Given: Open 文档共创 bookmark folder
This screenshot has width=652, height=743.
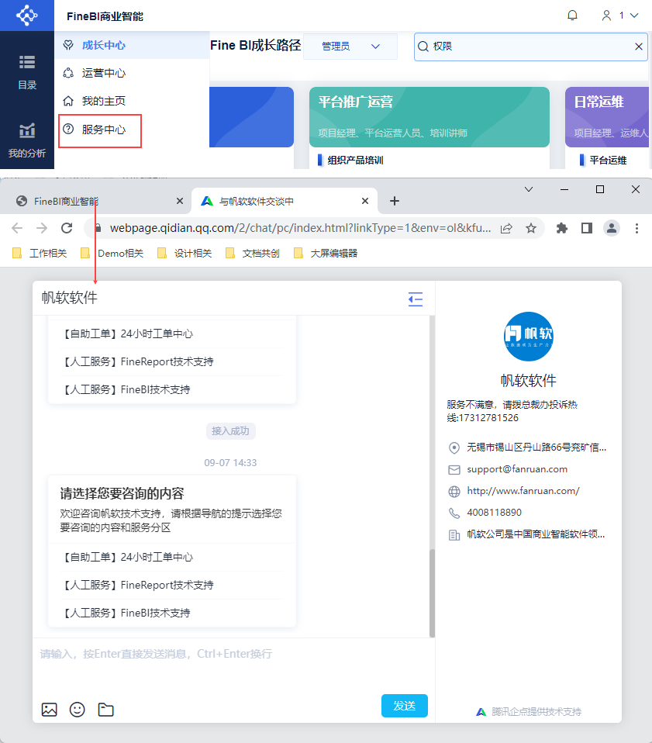Looking at the screenshot, I should [253, 253].
